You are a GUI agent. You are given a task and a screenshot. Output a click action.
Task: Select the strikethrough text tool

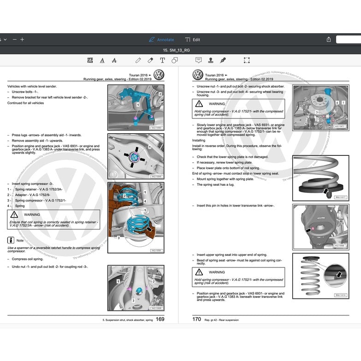click(114, 60)
